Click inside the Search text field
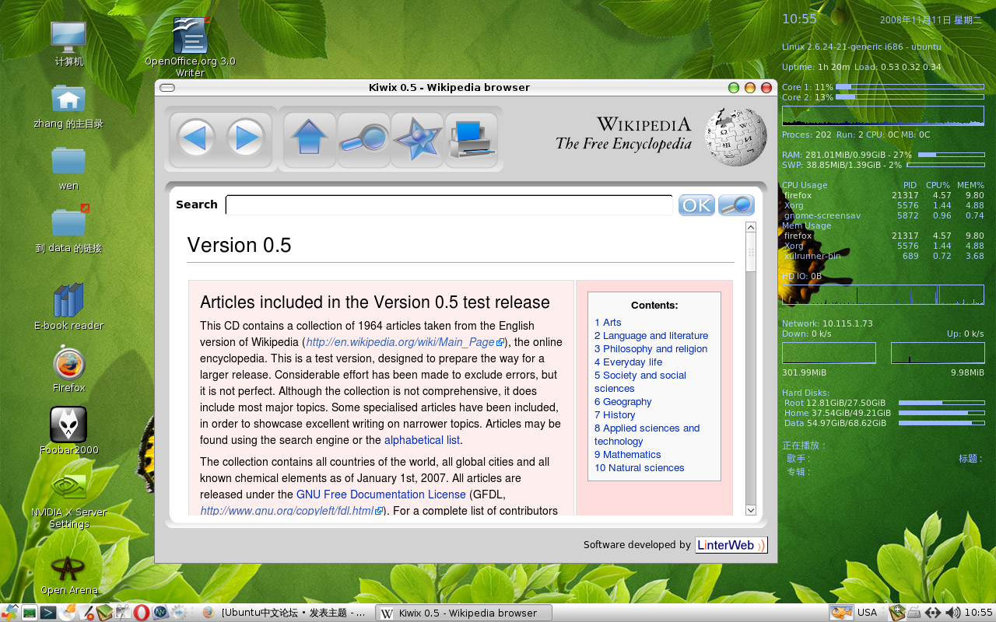Viewport: 996px width, 622px height. tap(449, 204)
